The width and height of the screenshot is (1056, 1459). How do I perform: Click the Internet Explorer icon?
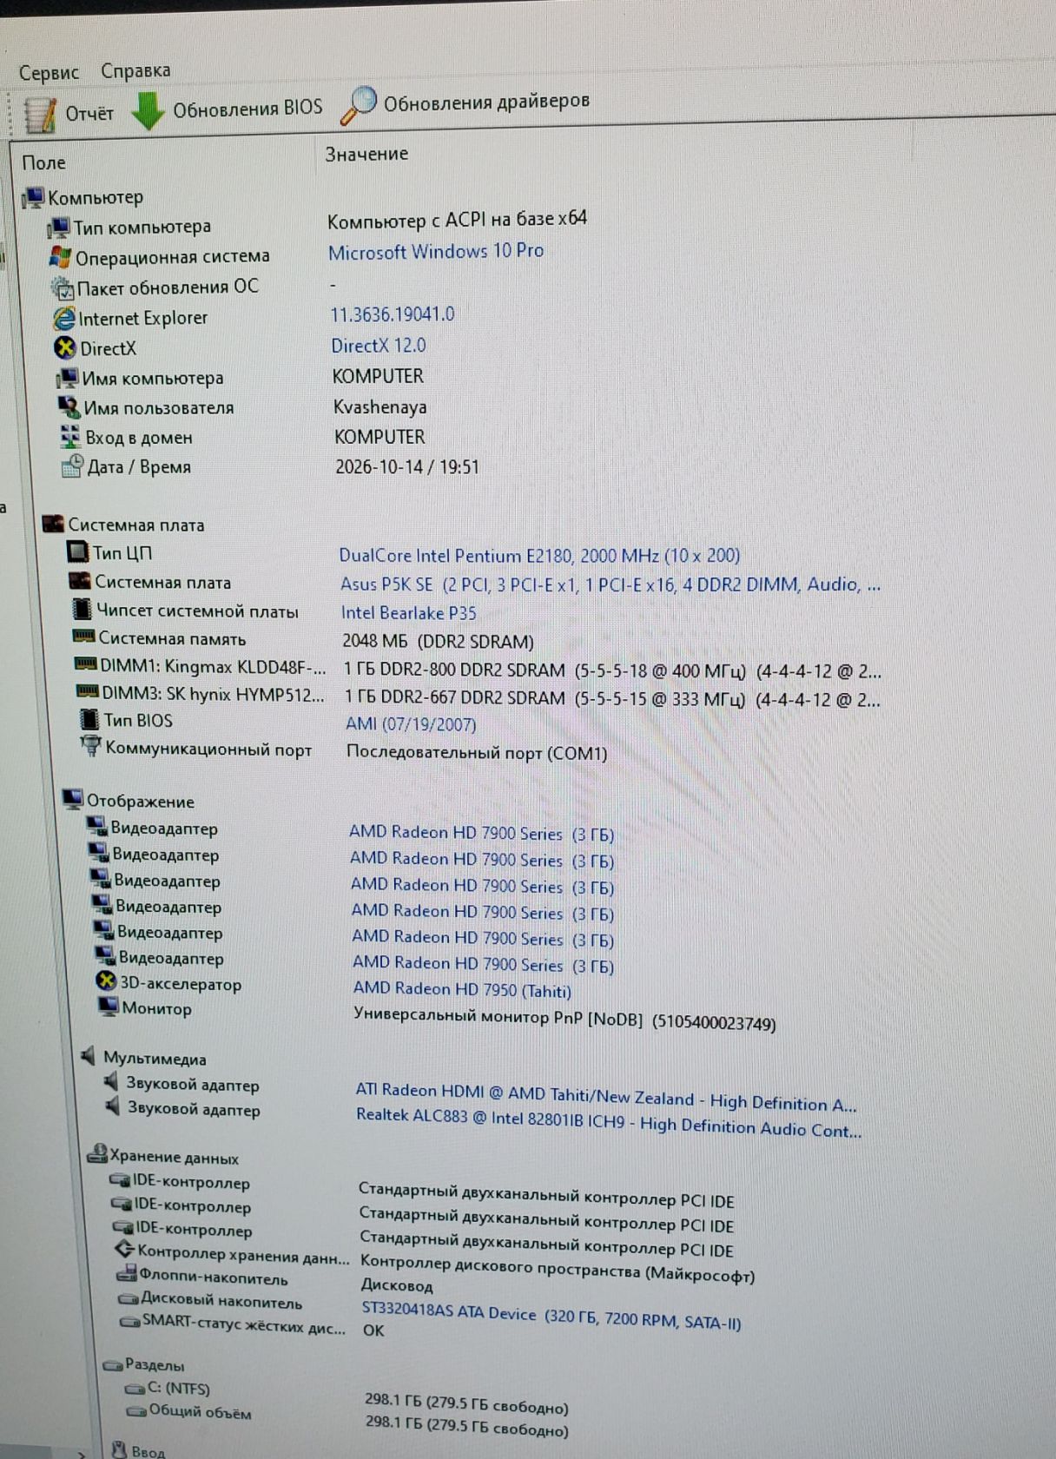pyautogui.click(x=64, y=319)
